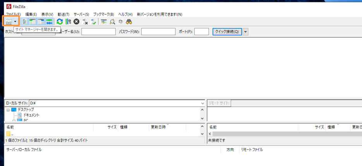
Task: Click the binoculars search remote files icon
Action: coord(129,22)
